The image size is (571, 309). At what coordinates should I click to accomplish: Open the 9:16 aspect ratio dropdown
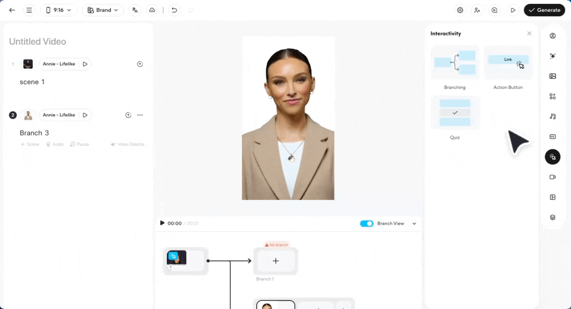point(58,10)
